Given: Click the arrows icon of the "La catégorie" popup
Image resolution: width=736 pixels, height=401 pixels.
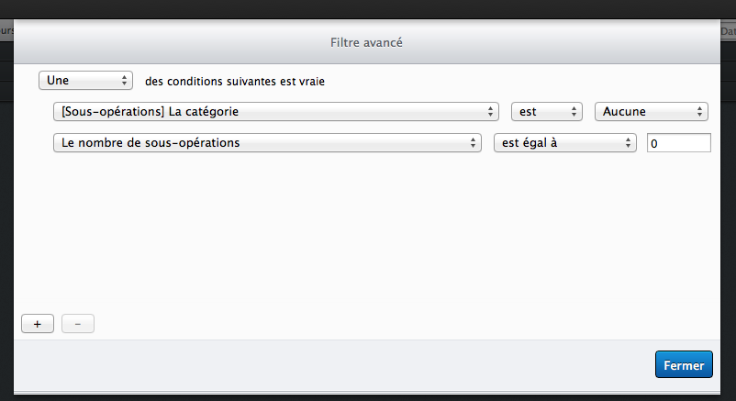Looking at the screenshot, I should click(491, 112).
